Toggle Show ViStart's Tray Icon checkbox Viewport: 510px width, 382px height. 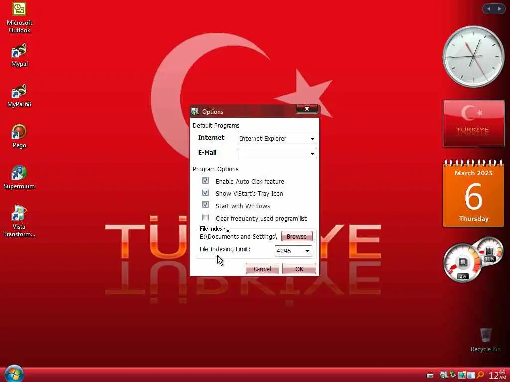(x=205, y=192)
